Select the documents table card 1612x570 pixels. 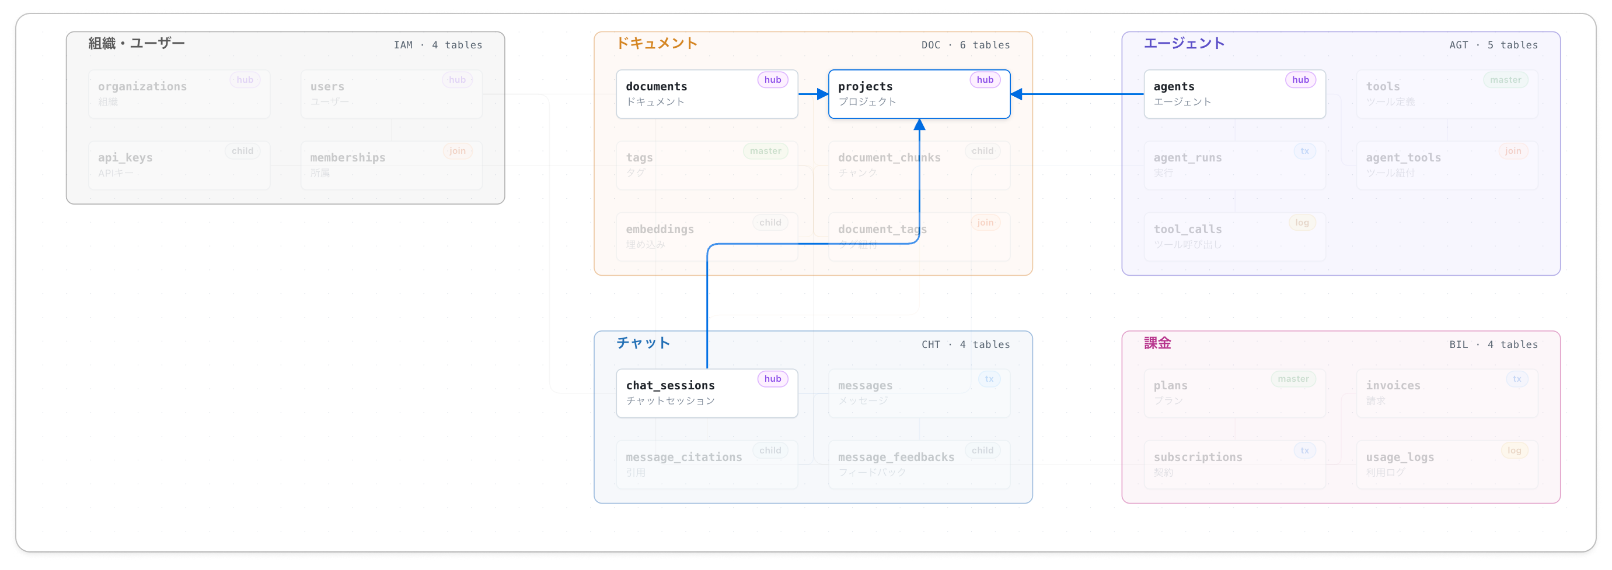coord(707,94)
